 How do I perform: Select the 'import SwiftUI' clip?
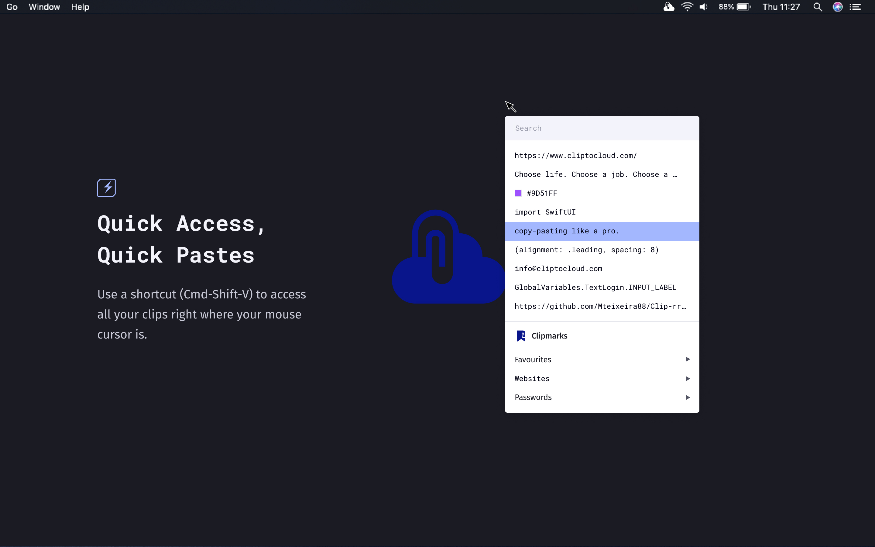pos(602,212)
